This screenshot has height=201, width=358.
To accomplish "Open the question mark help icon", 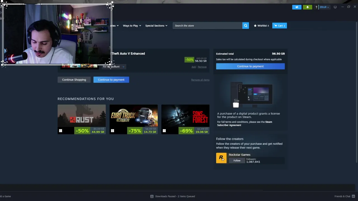I will (316, 7).
